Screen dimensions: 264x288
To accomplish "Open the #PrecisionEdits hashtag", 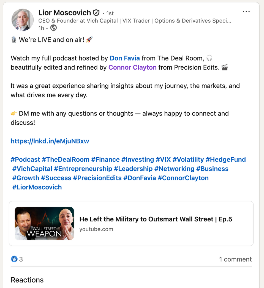I will click(x=97, y=178).
